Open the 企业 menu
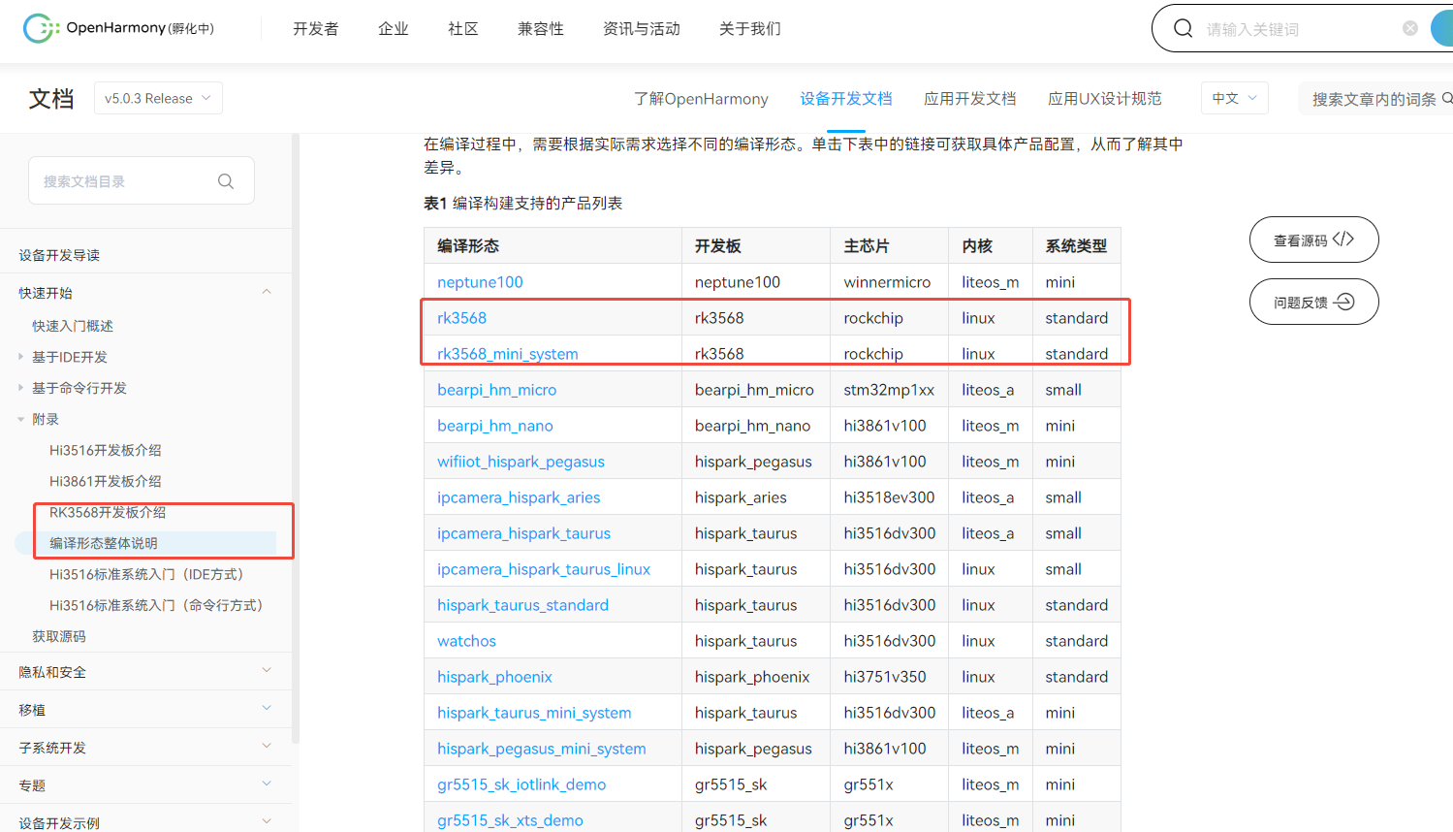The width and height of the screenshot is (1453, 832). tap(394, 28)
